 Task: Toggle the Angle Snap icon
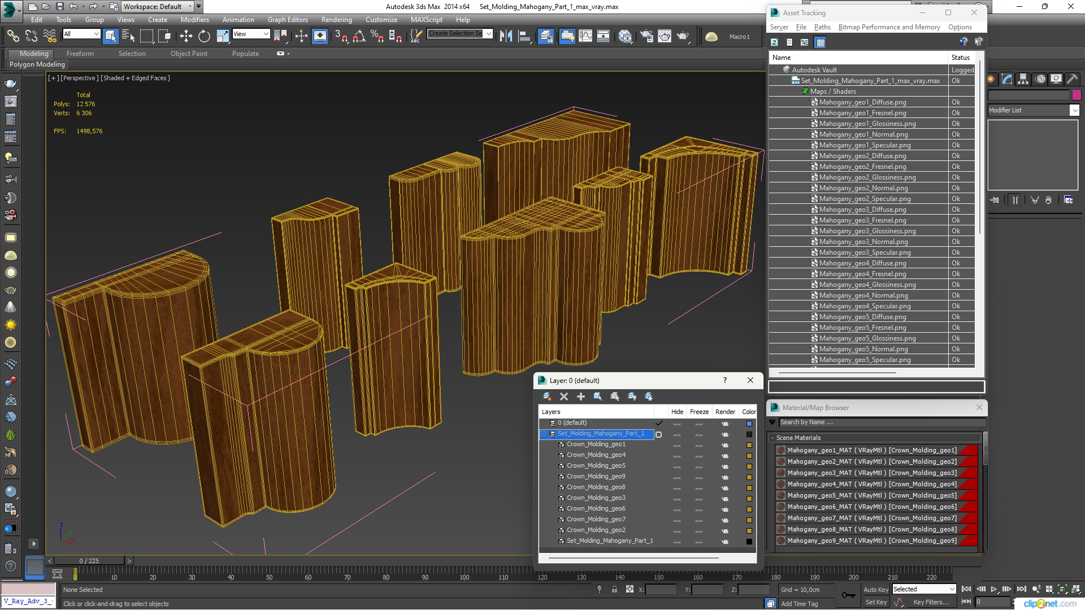point(359,36)
